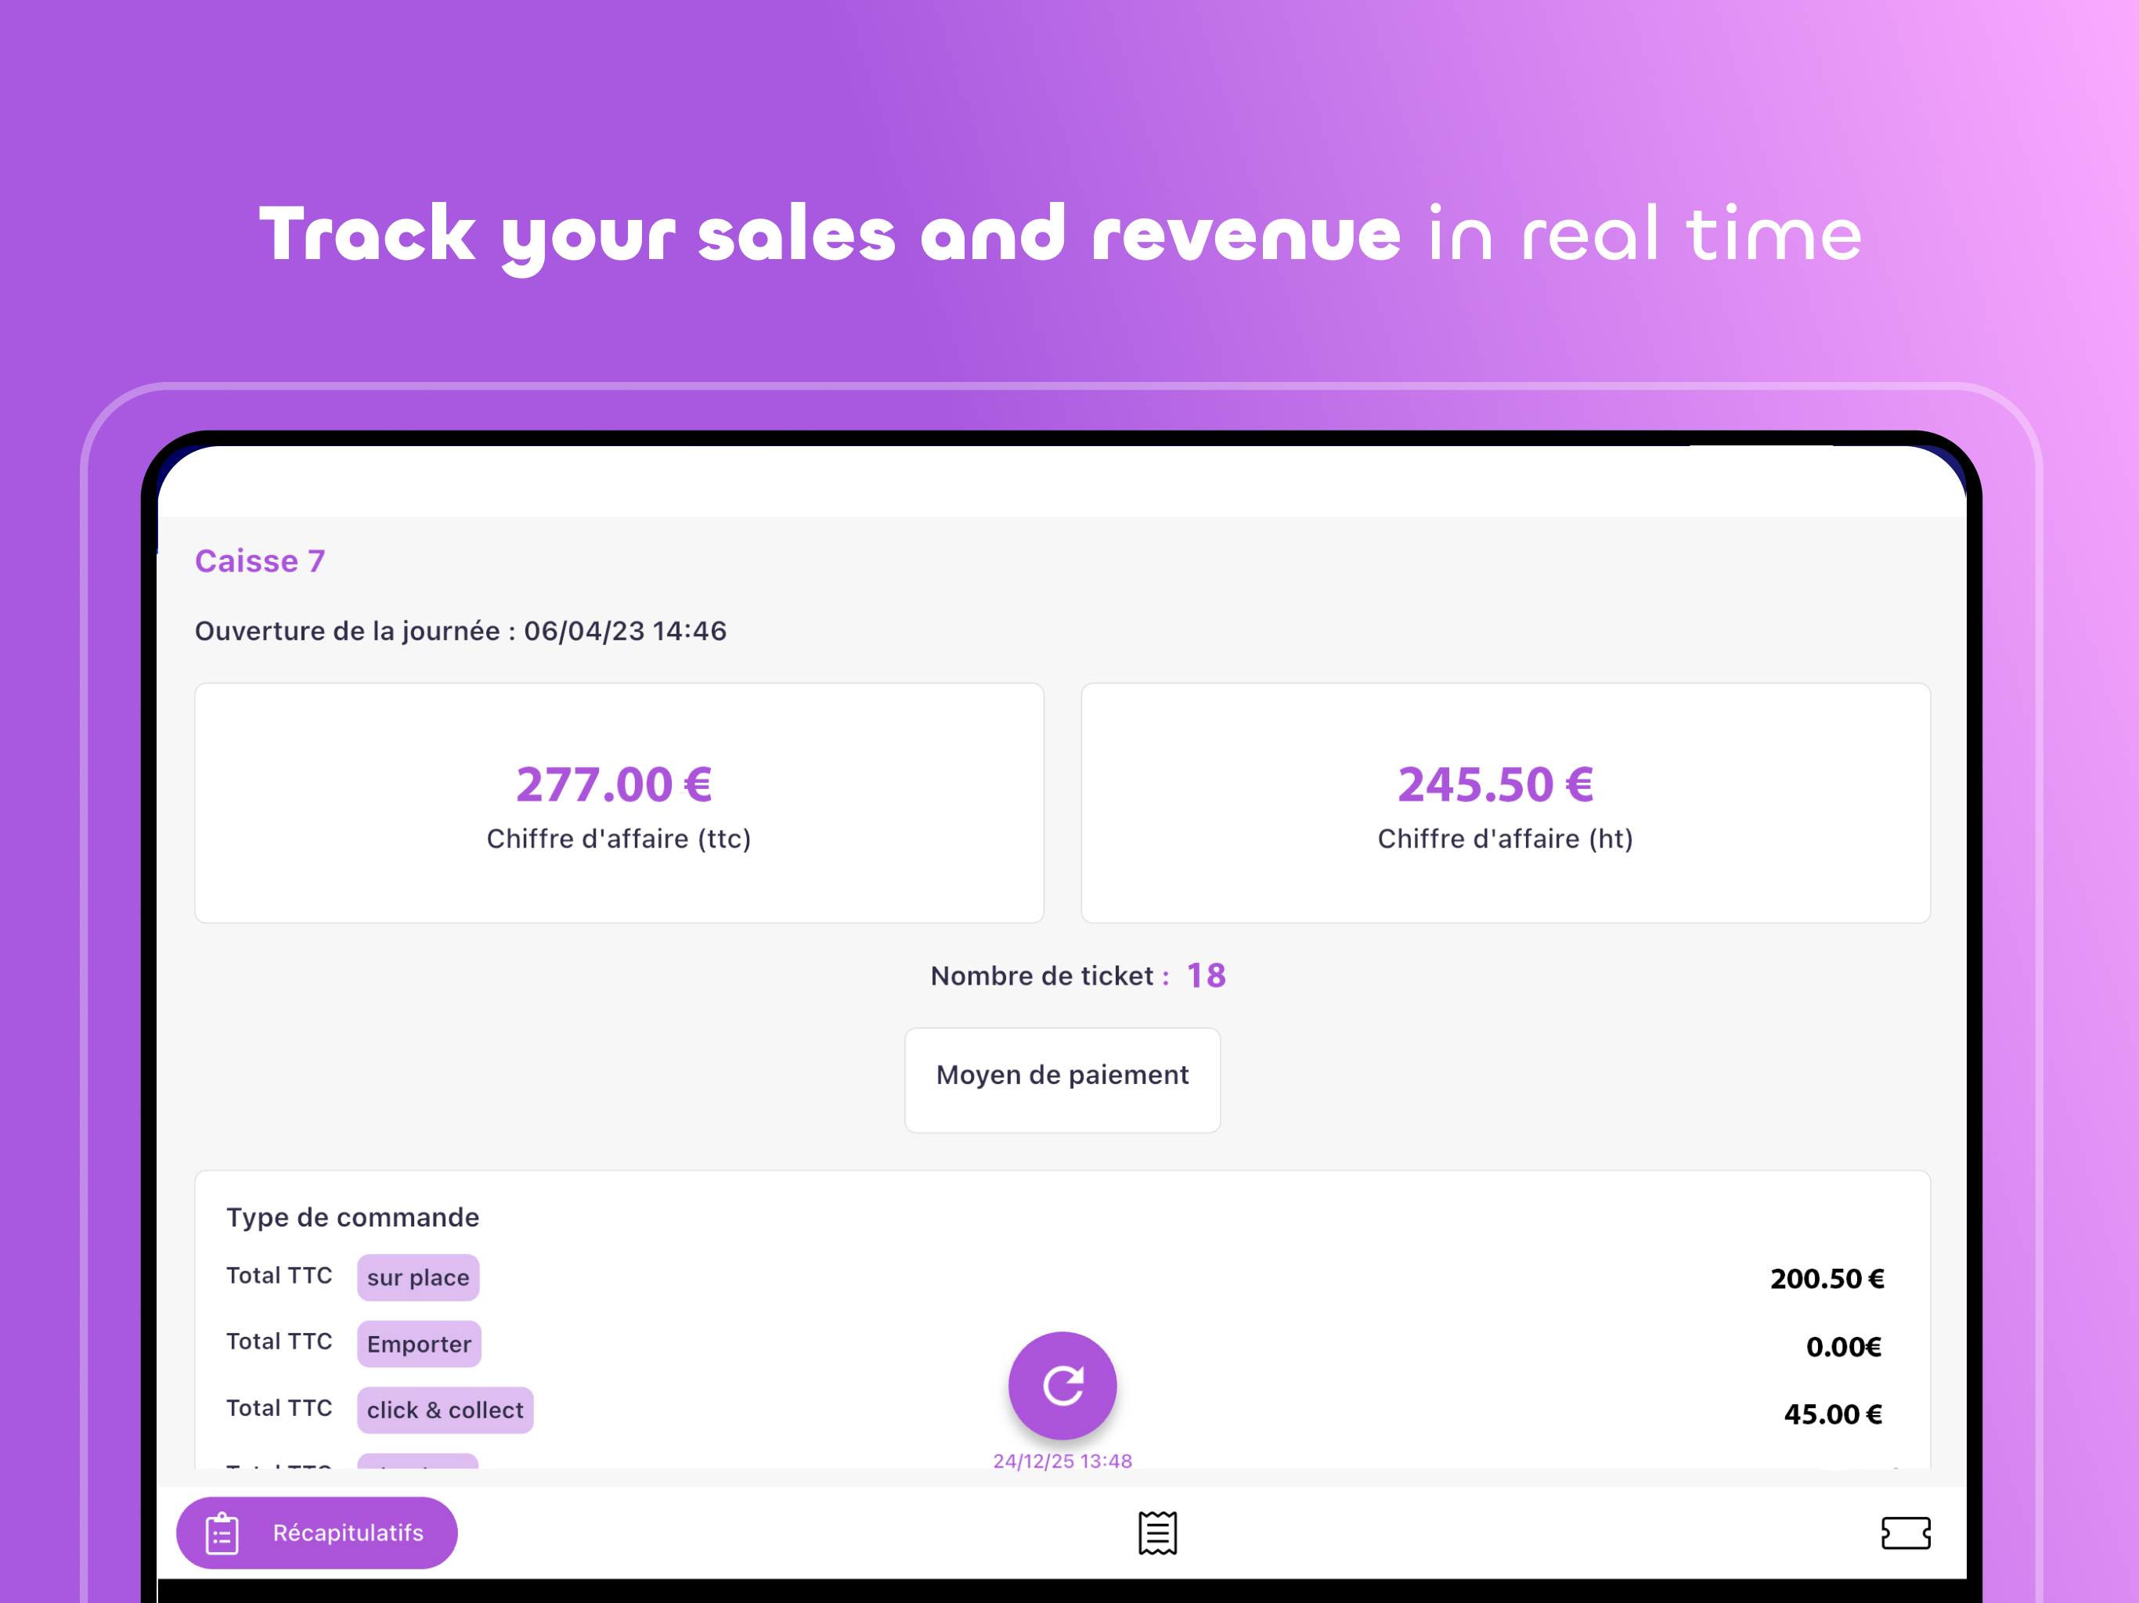2139x1603 pixels.
Task: Open the Moyen de paiement button
Action: [1062, 1080]
